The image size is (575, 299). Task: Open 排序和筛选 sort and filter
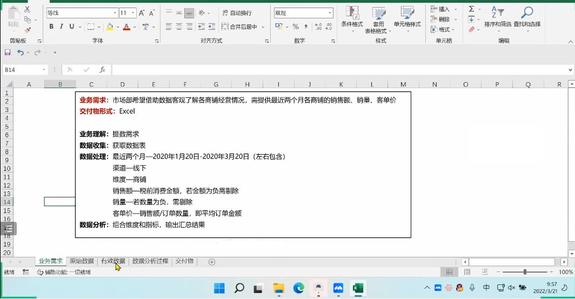[x=498, y=19]
